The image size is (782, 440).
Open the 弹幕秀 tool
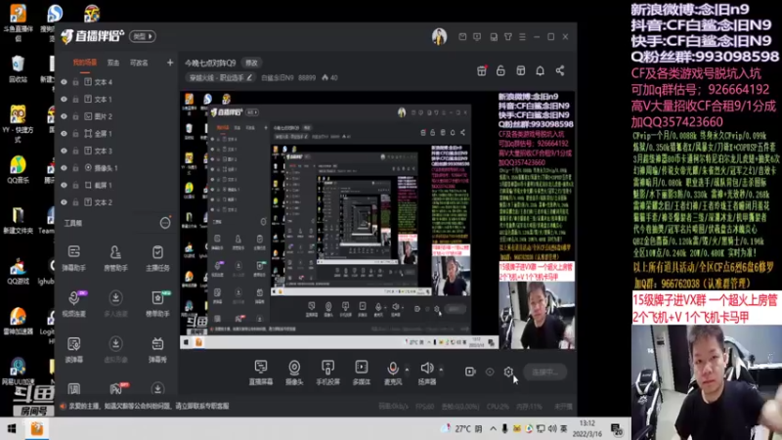157,349
